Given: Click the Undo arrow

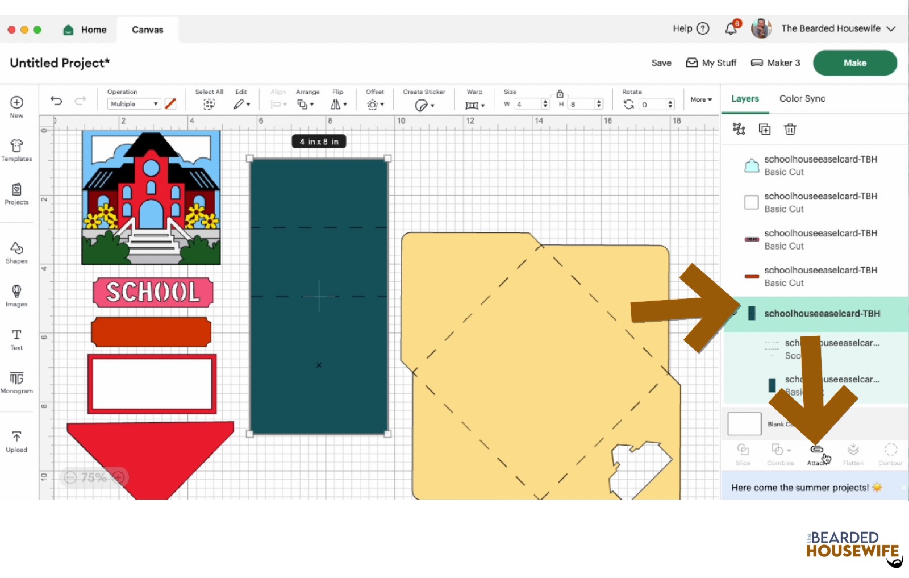Looking at the screenshot, I should coord(56,101).
